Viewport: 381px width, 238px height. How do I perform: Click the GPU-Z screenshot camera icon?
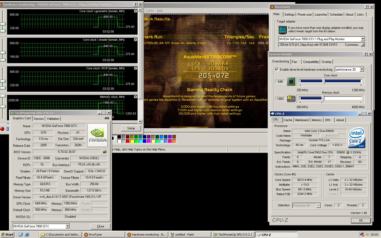tap(107, 118)
